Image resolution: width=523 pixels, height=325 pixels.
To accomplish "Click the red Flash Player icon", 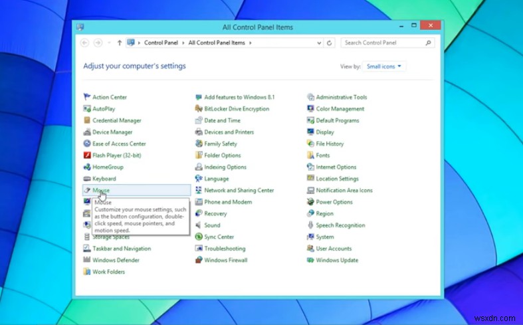I will click(86, 155).
